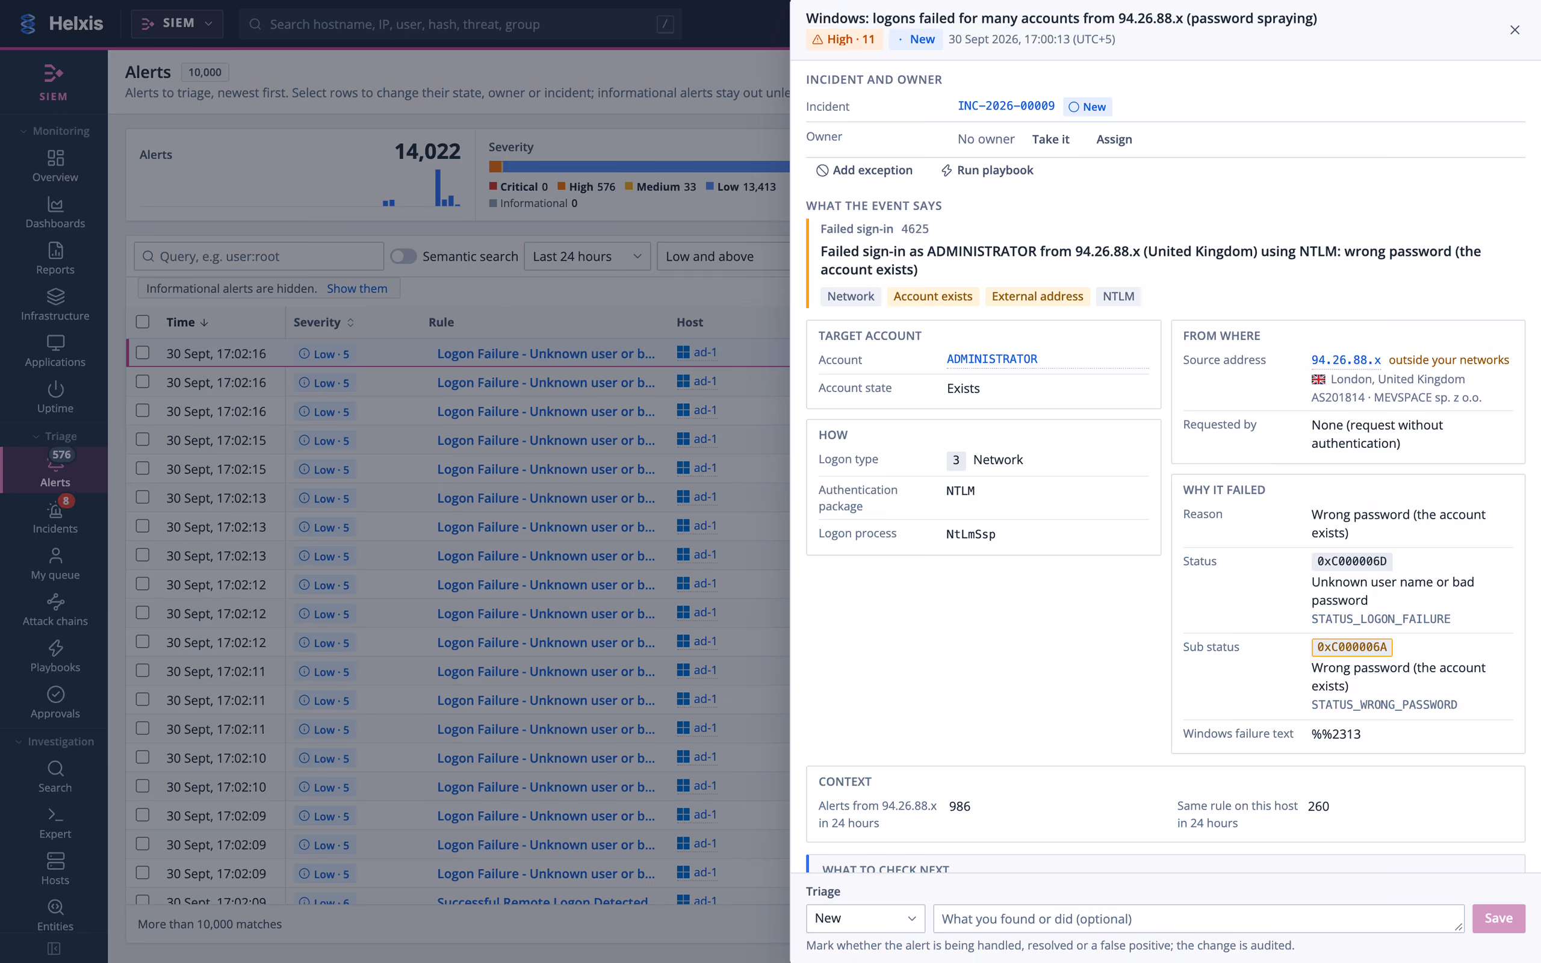Open the Triage state dropdown
The width and height of the screenshot is (1541, 963).
click(866, 918)
